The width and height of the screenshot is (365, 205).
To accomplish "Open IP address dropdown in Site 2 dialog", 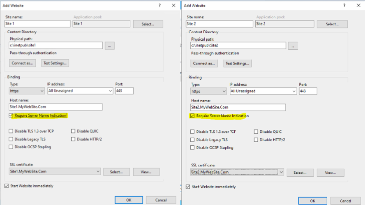I will (263, 91).
